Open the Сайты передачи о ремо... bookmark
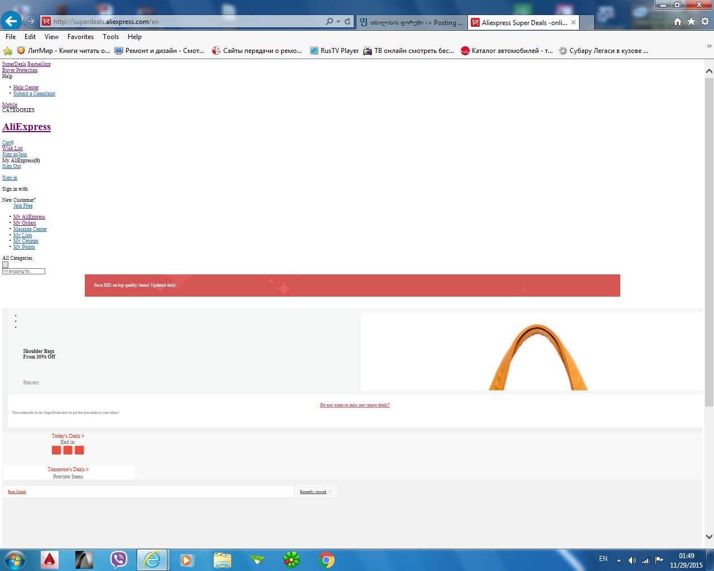The image size is (714, 571). (x=257, y=51)
